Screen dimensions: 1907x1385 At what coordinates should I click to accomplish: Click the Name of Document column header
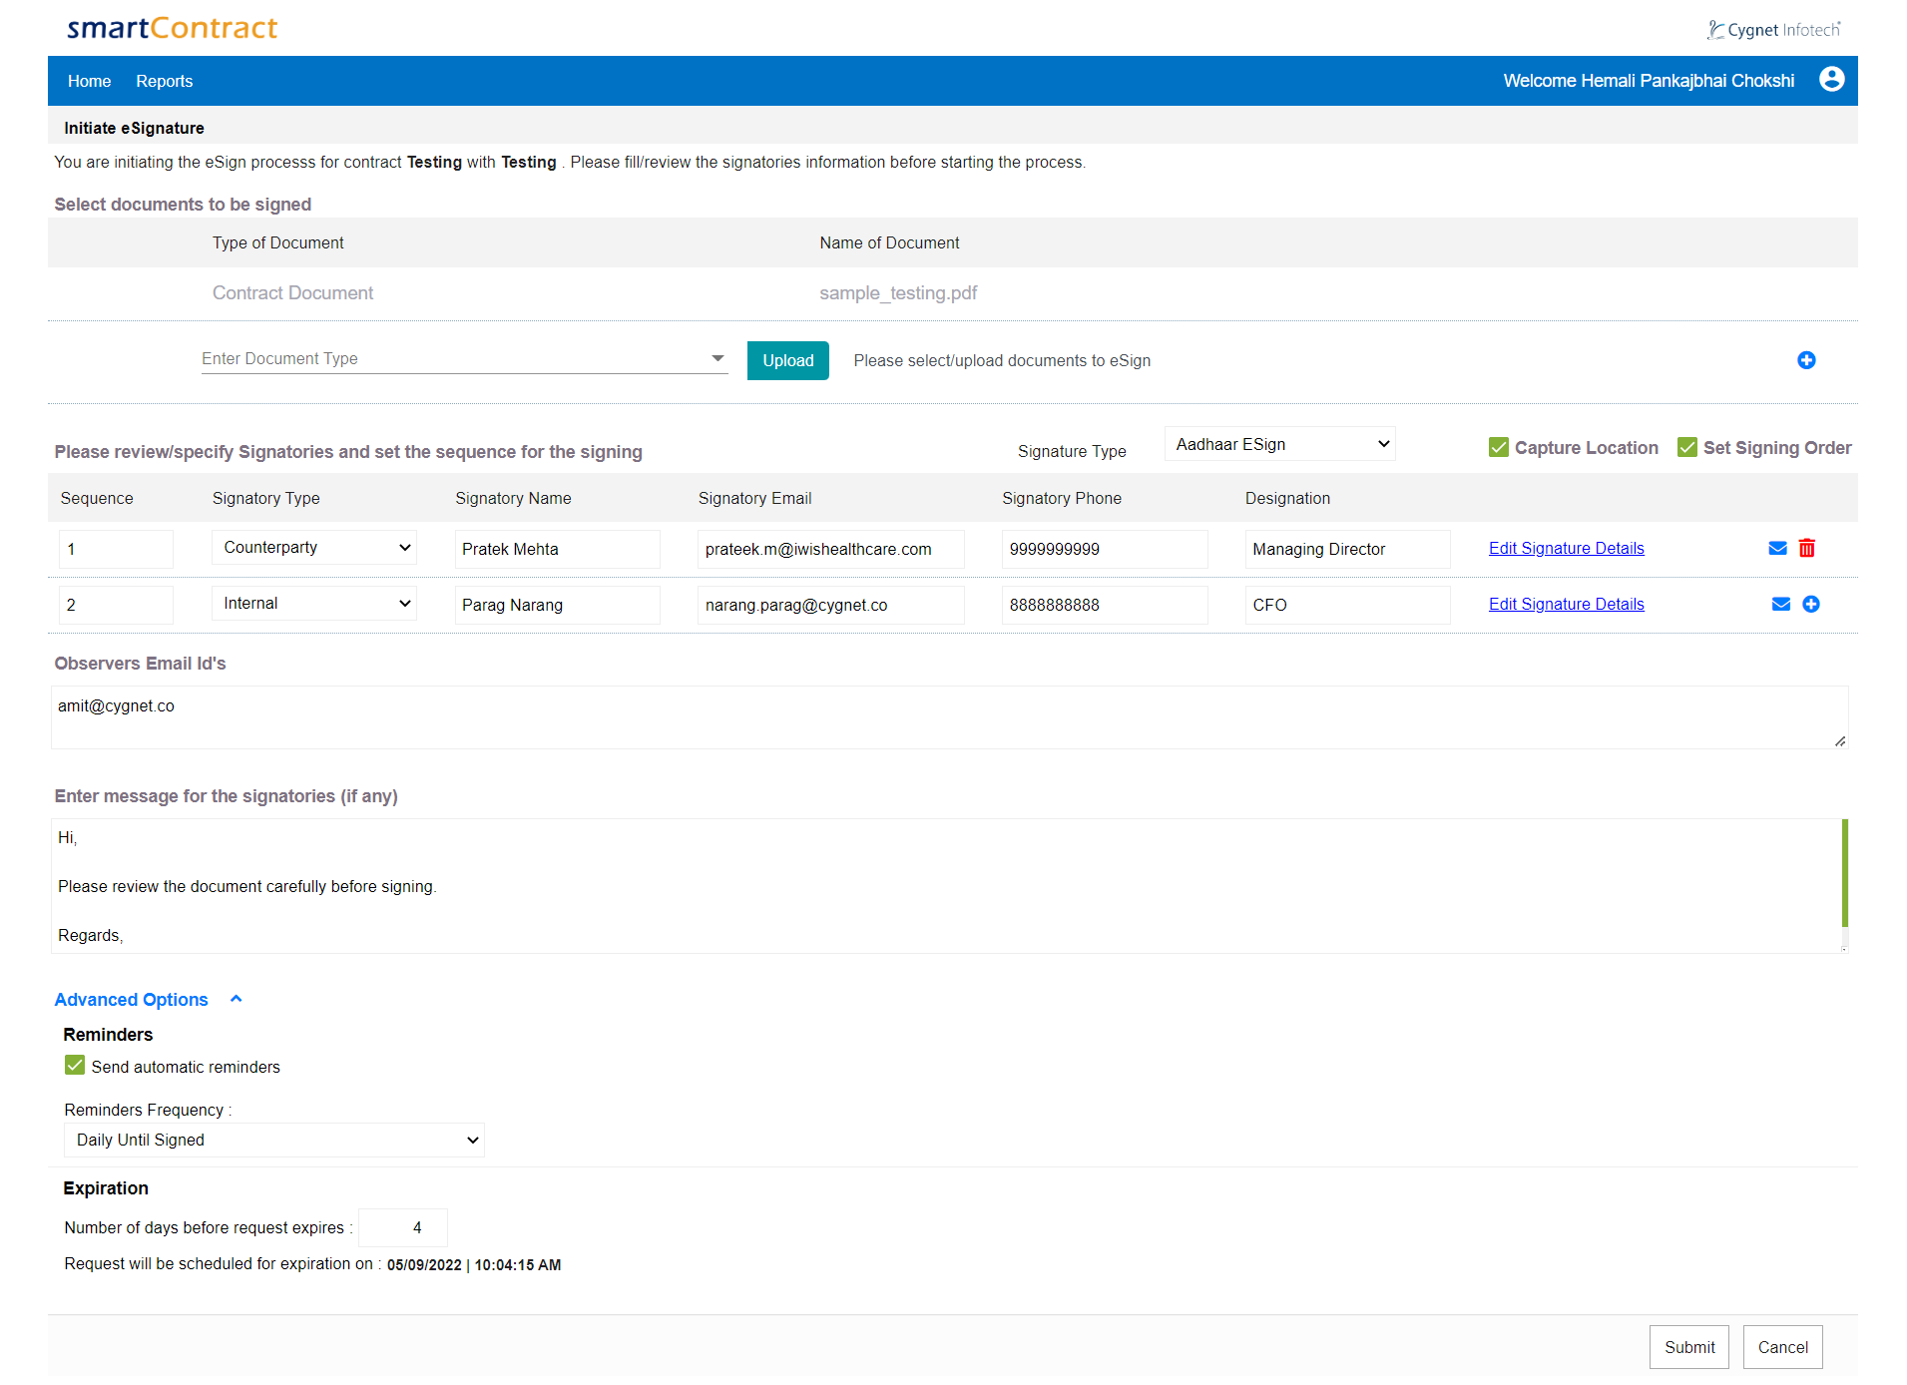tap(889, 242)
